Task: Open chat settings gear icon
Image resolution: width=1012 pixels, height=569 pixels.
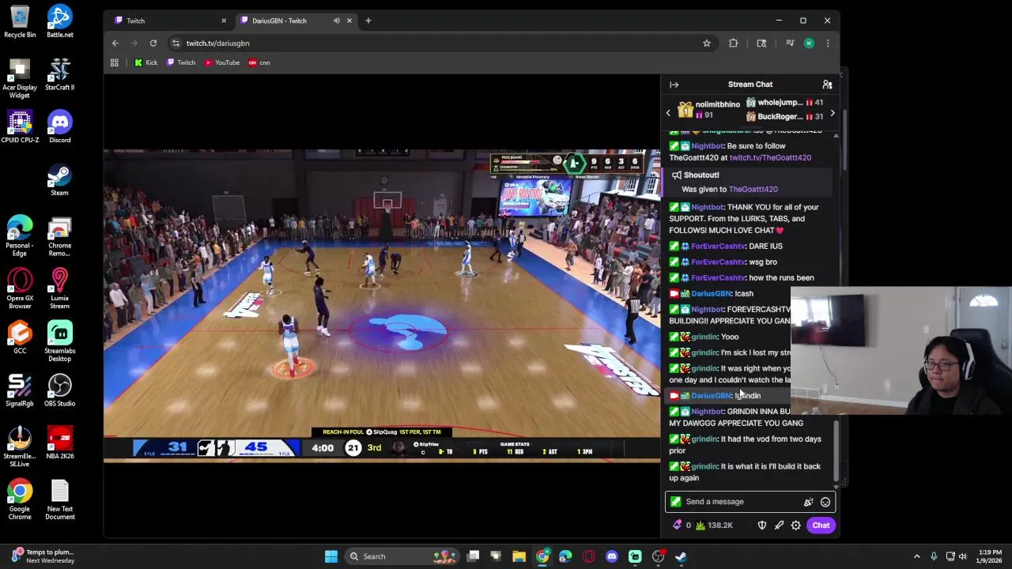Action: (x=796, y=526)
